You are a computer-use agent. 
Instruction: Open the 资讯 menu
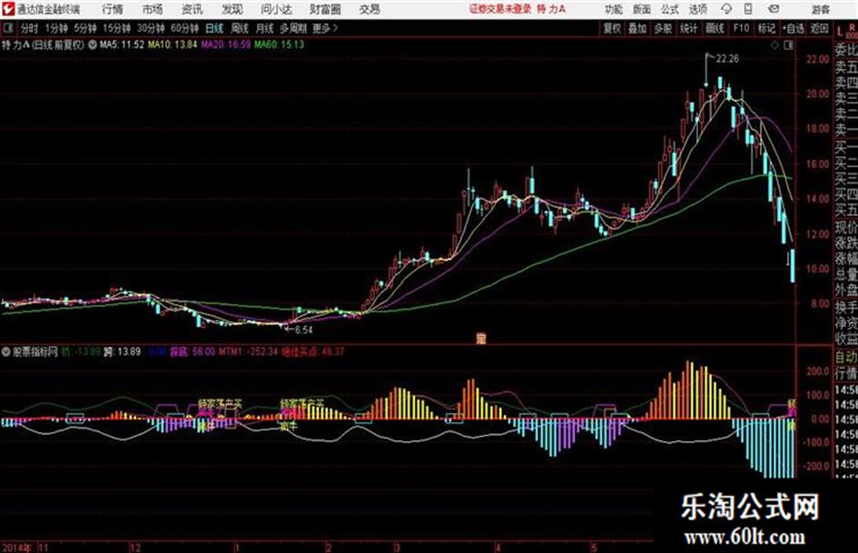(x=192, y=9)
